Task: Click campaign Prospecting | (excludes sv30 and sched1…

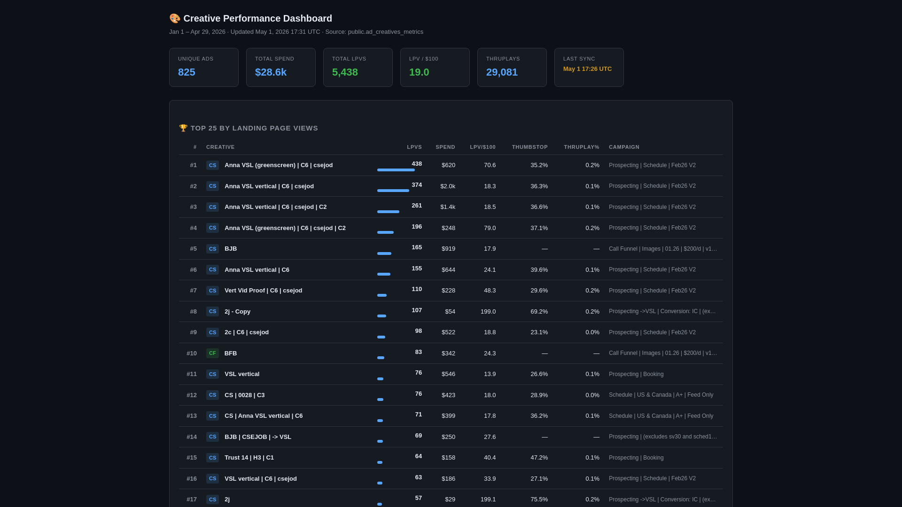Action: point(663,437)
